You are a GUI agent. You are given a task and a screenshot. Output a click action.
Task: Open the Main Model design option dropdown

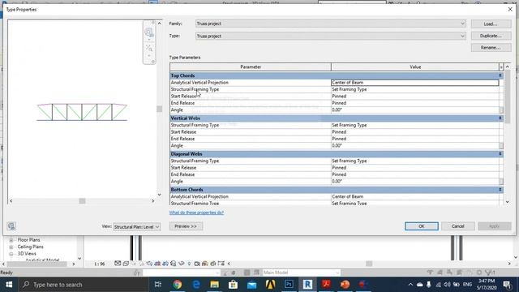[x=301, y=273]
